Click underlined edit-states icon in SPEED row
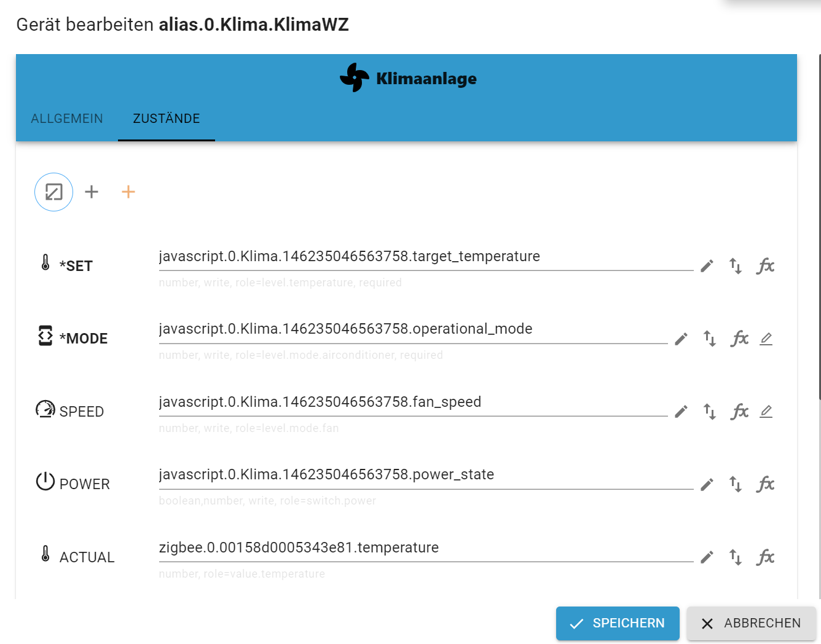 (x=766, y=412)
